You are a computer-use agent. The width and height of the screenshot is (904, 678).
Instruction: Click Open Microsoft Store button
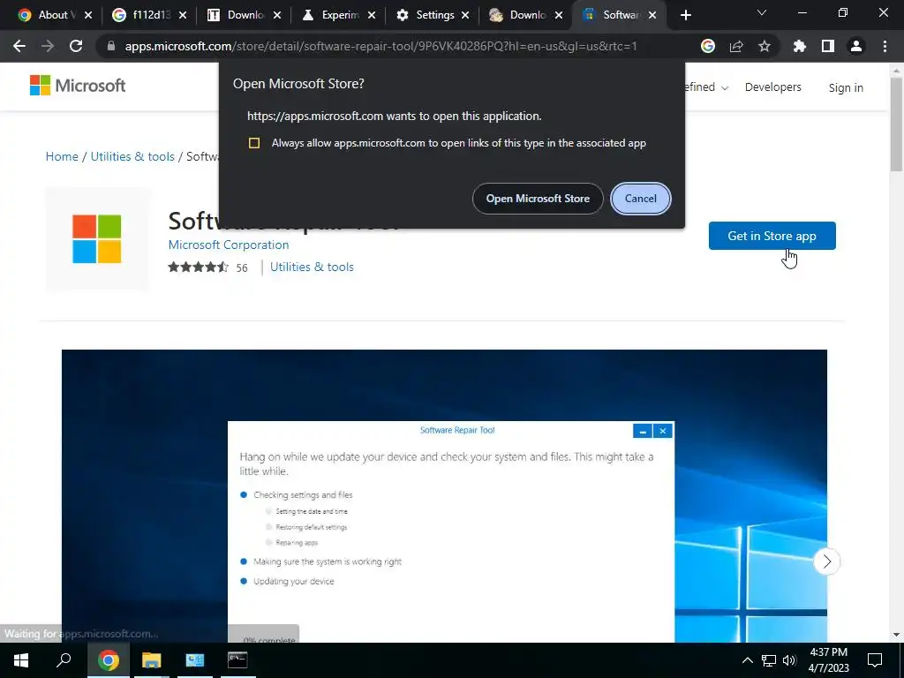(x=538, y=199)
